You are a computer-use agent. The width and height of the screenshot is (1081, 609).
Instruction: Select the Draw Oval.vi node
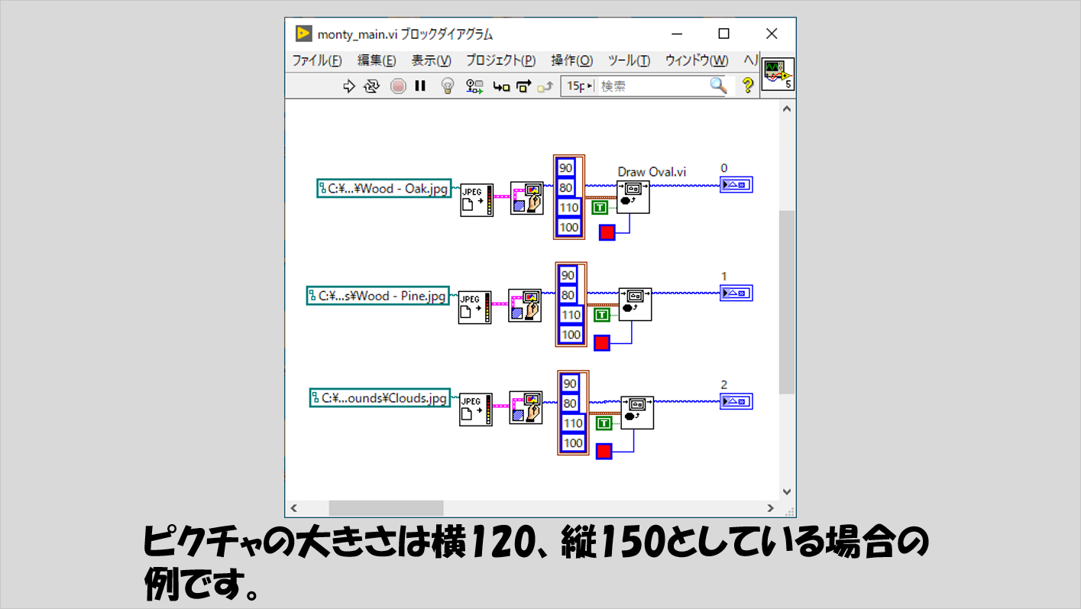tap(633, 197)
